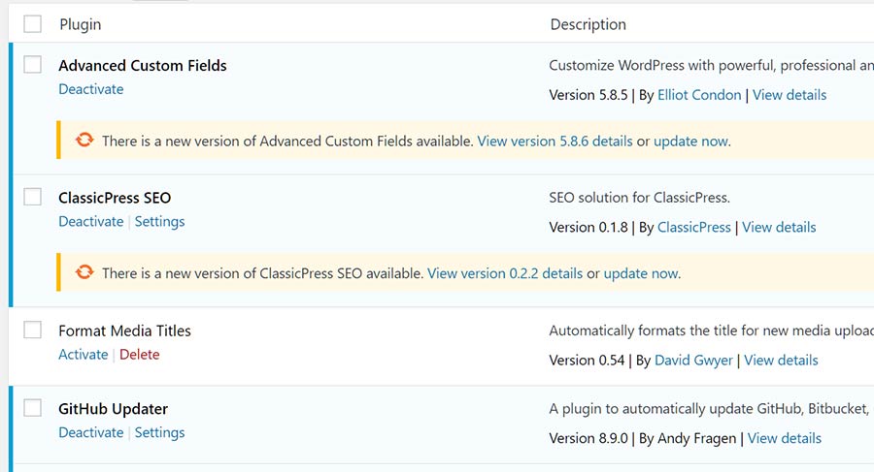Delete Format Media Titles plugin
This screenshot has height=472, width=874.
click(139, 355)
